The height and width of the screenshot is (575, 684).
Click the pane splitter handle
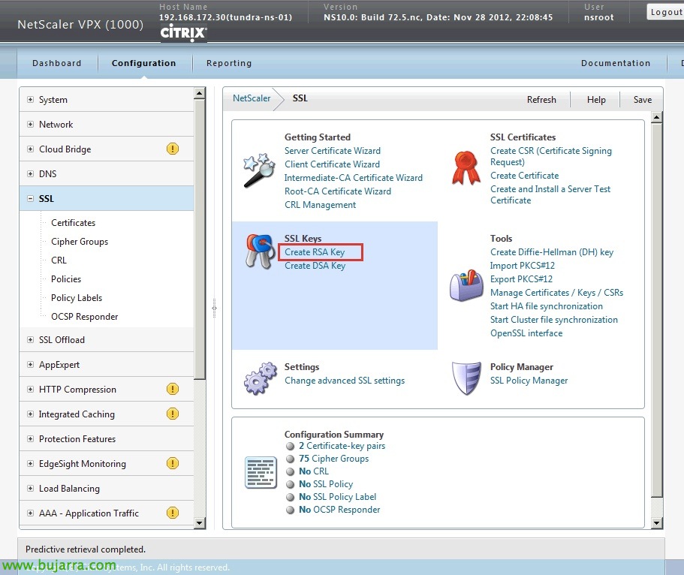[214, 308]
